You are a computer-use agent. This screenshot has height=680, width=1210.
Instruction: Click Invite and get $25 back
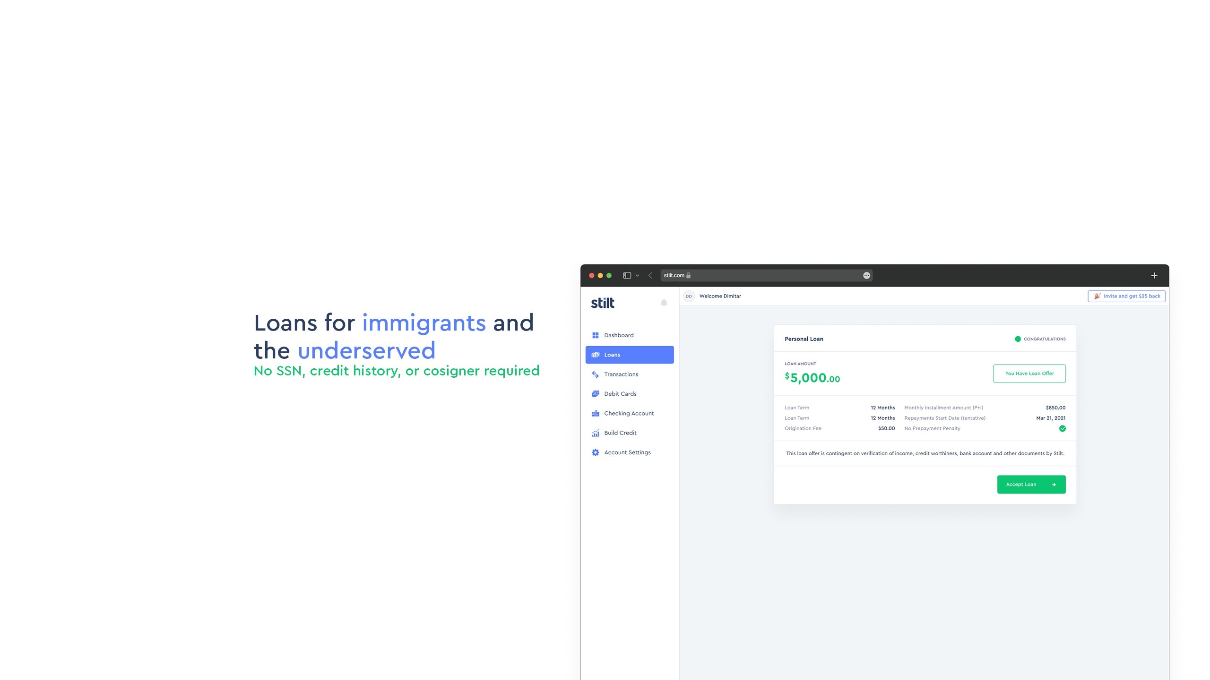point(1126,296)
